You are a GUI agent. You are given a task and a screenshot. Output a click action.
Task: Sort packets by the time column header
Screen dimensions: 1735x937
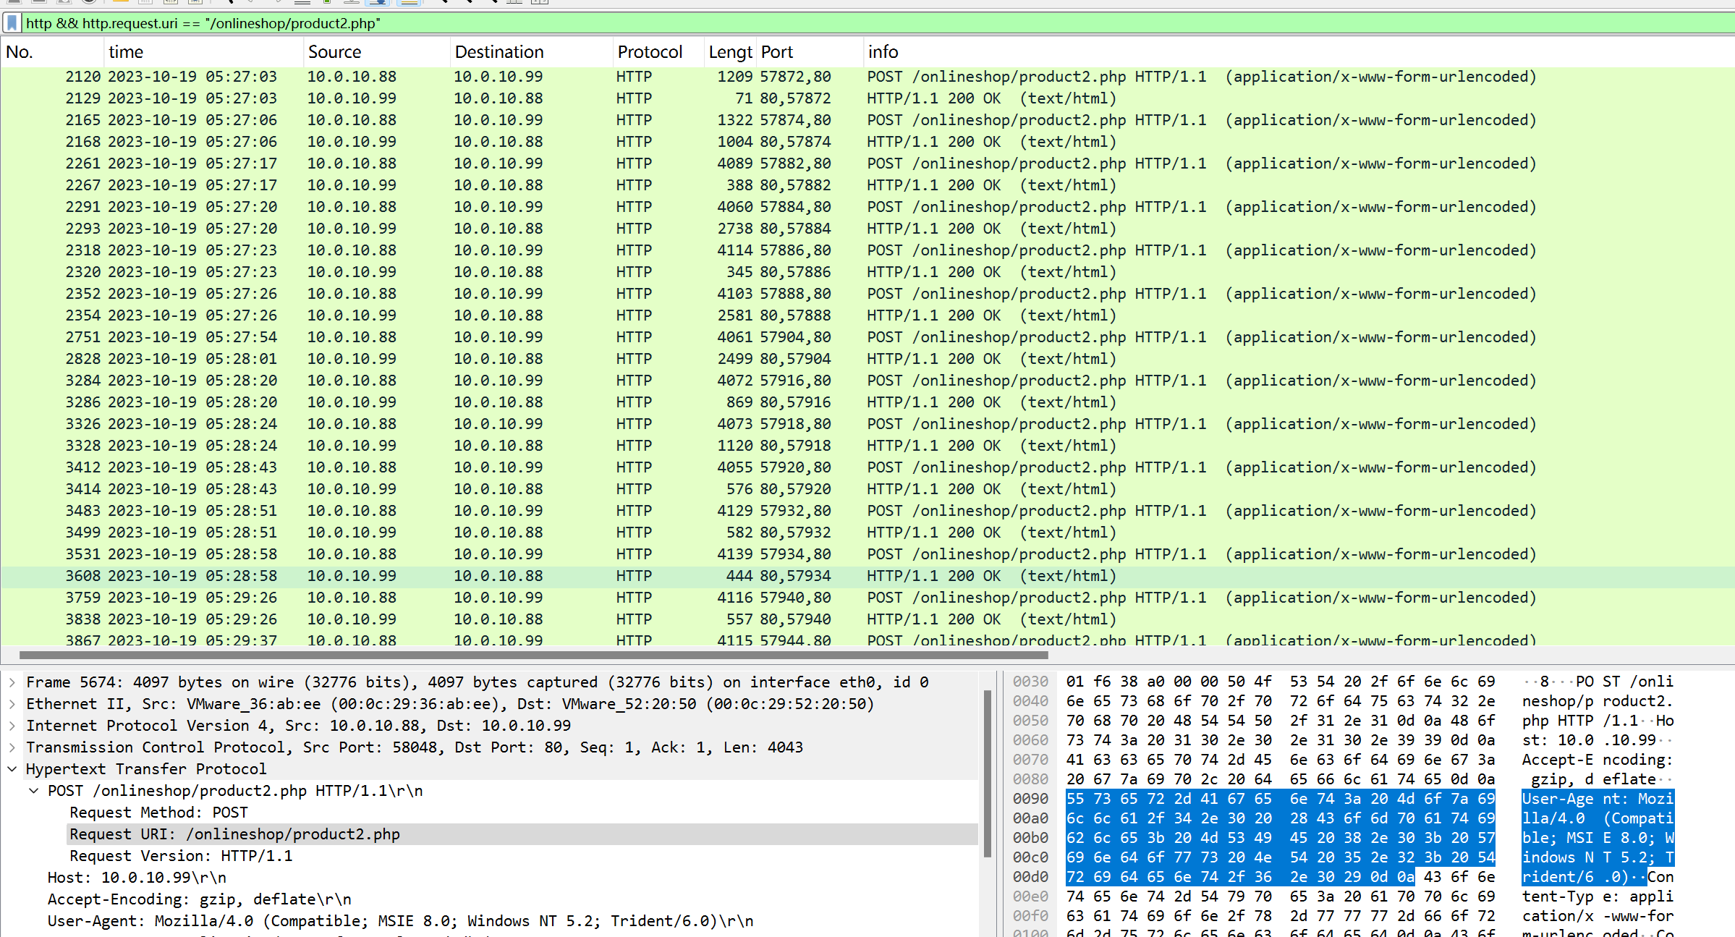coord(203,52)
